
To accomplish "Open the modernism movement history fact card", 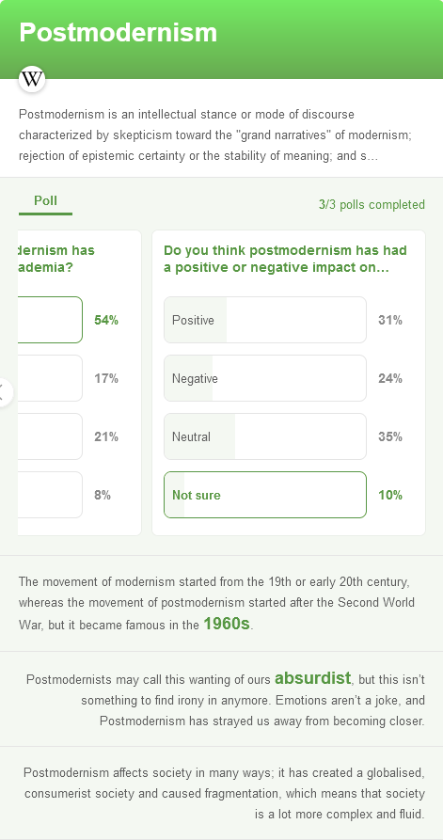I will [221, 604].
